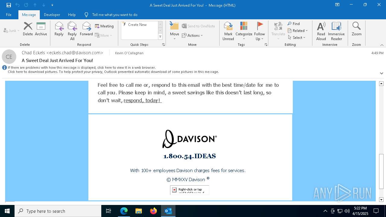Screen dimensions: 386x217
Task: Click the Zoom magnifier button
Action: click(x=356, y=29)
